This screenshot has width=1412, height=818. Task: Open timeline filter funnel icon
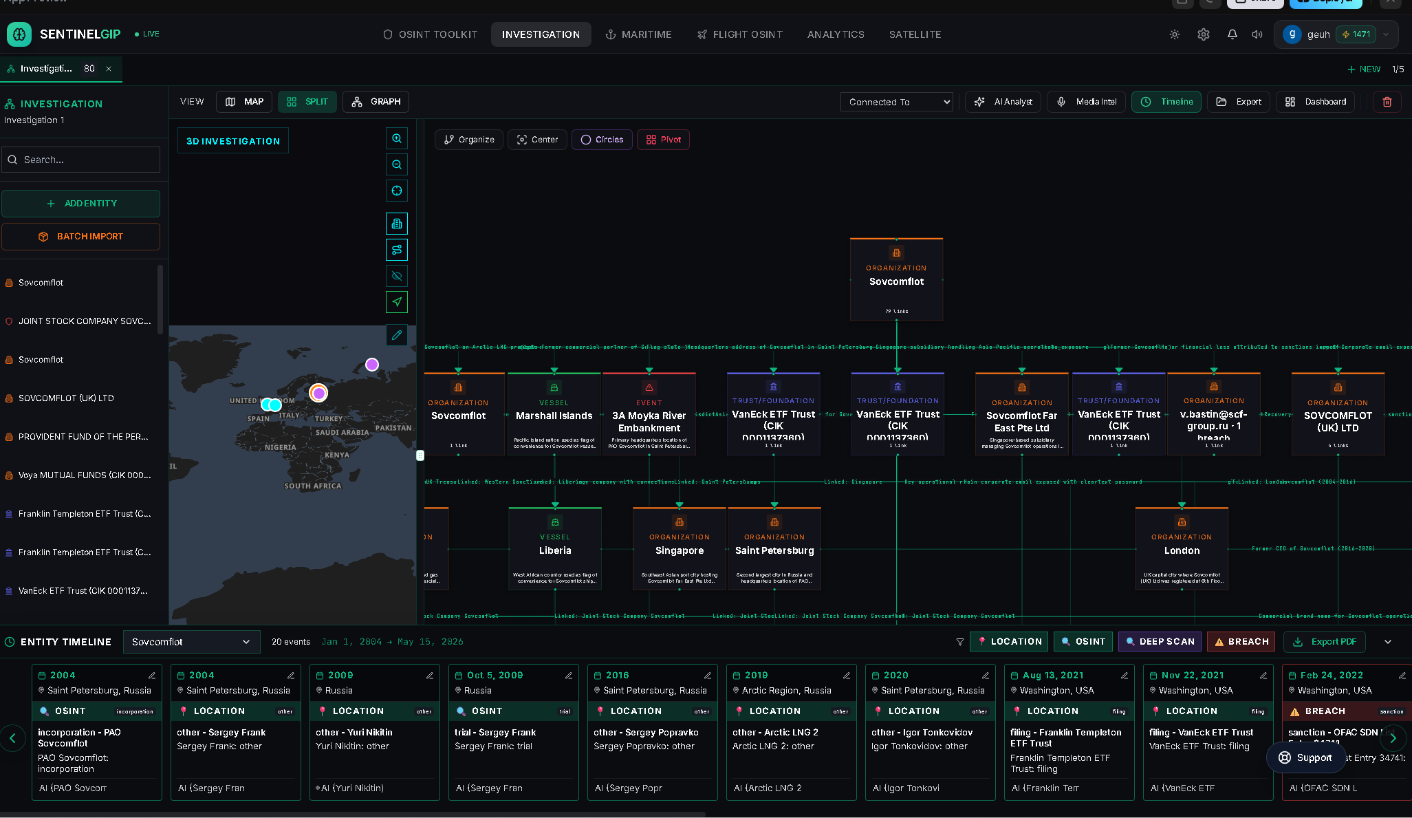point(960,642)
